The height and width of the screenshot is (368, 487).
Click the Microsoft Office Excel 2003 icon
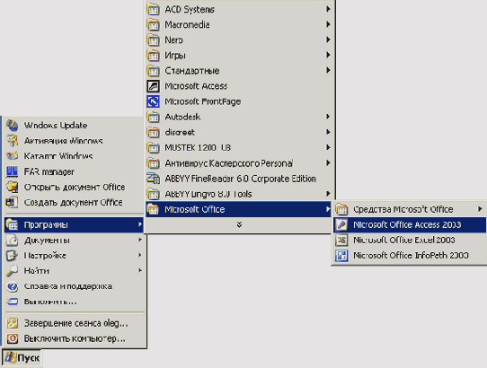tap(341, 240)
